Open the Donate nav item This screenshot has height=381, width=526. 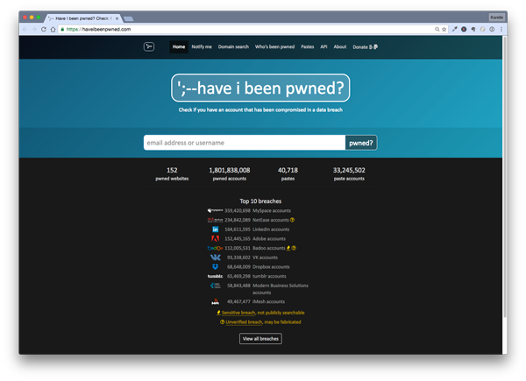tap(363, 47)
